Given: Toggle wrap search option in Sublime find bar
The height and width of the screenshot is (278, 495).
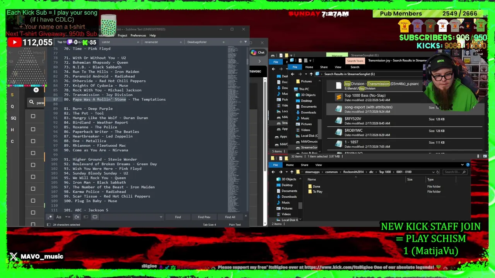Looking at the screenshot, I should (77, 217).
